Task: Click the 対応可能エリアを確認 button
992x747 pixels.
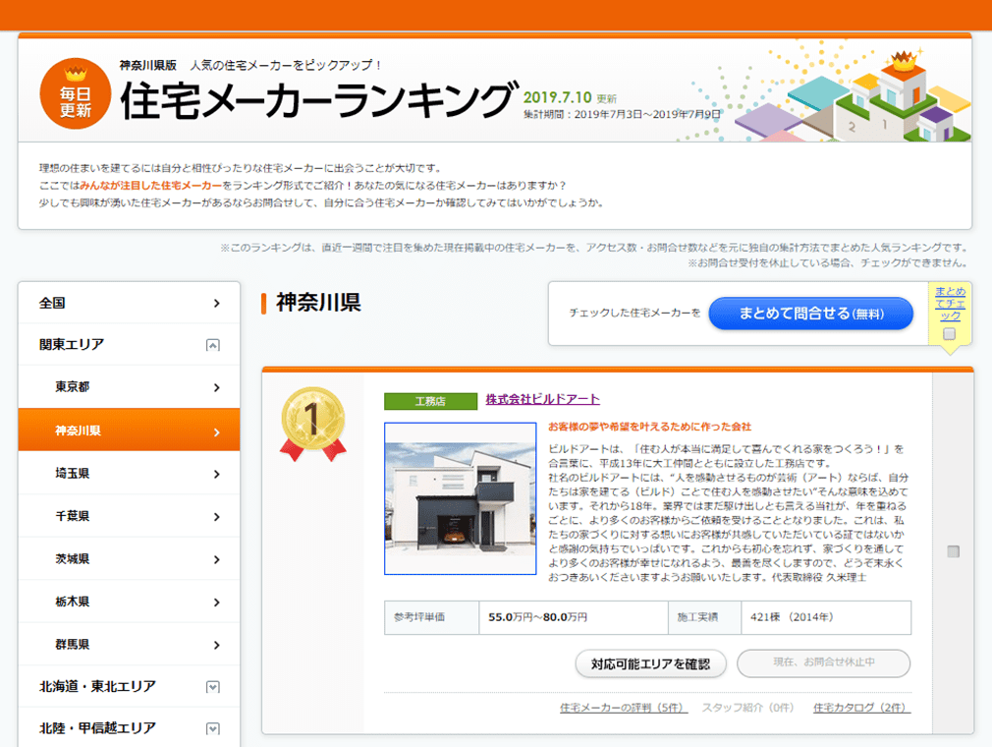Action: click(x=650, y=663)
